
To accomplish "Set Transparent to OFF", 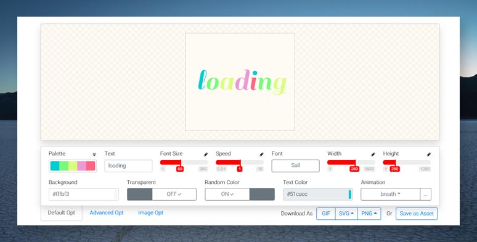I will (x=174, y=194).
